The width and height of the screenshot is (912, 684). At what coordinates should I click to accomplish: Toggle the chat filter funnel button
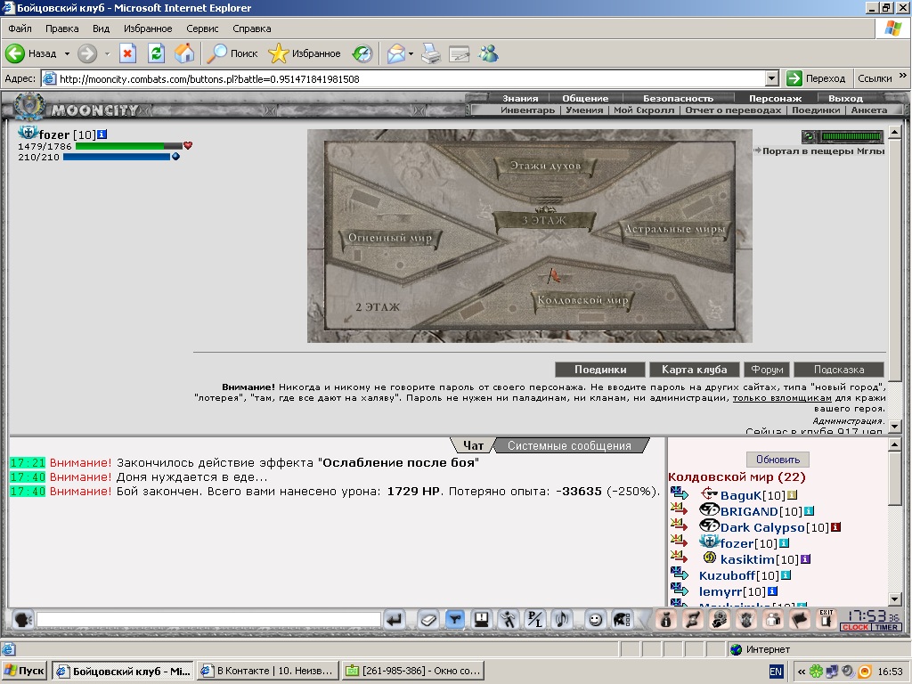(455, 620)
